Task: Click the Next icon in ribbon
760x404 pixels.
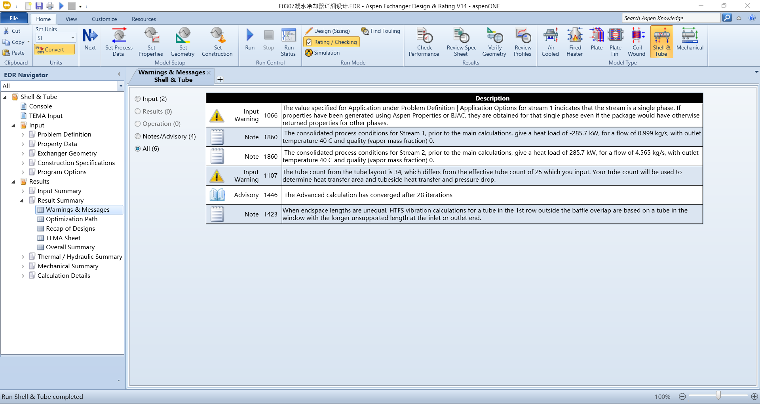Action: coord(90,40)
